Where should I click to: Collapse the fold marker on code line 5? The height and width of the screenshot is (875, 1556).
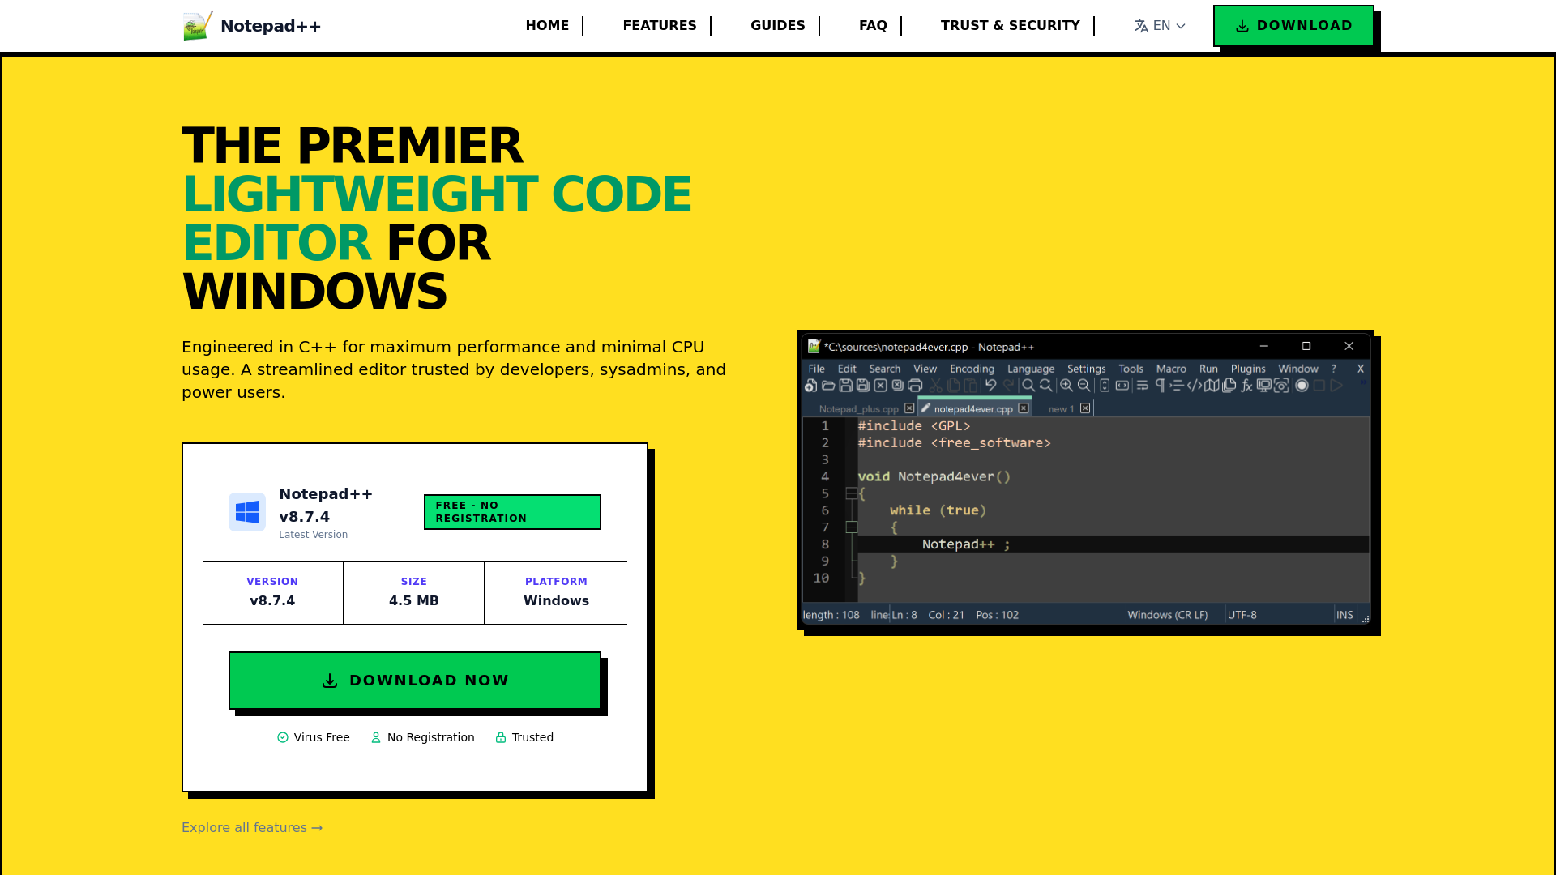tap(852, 493)
